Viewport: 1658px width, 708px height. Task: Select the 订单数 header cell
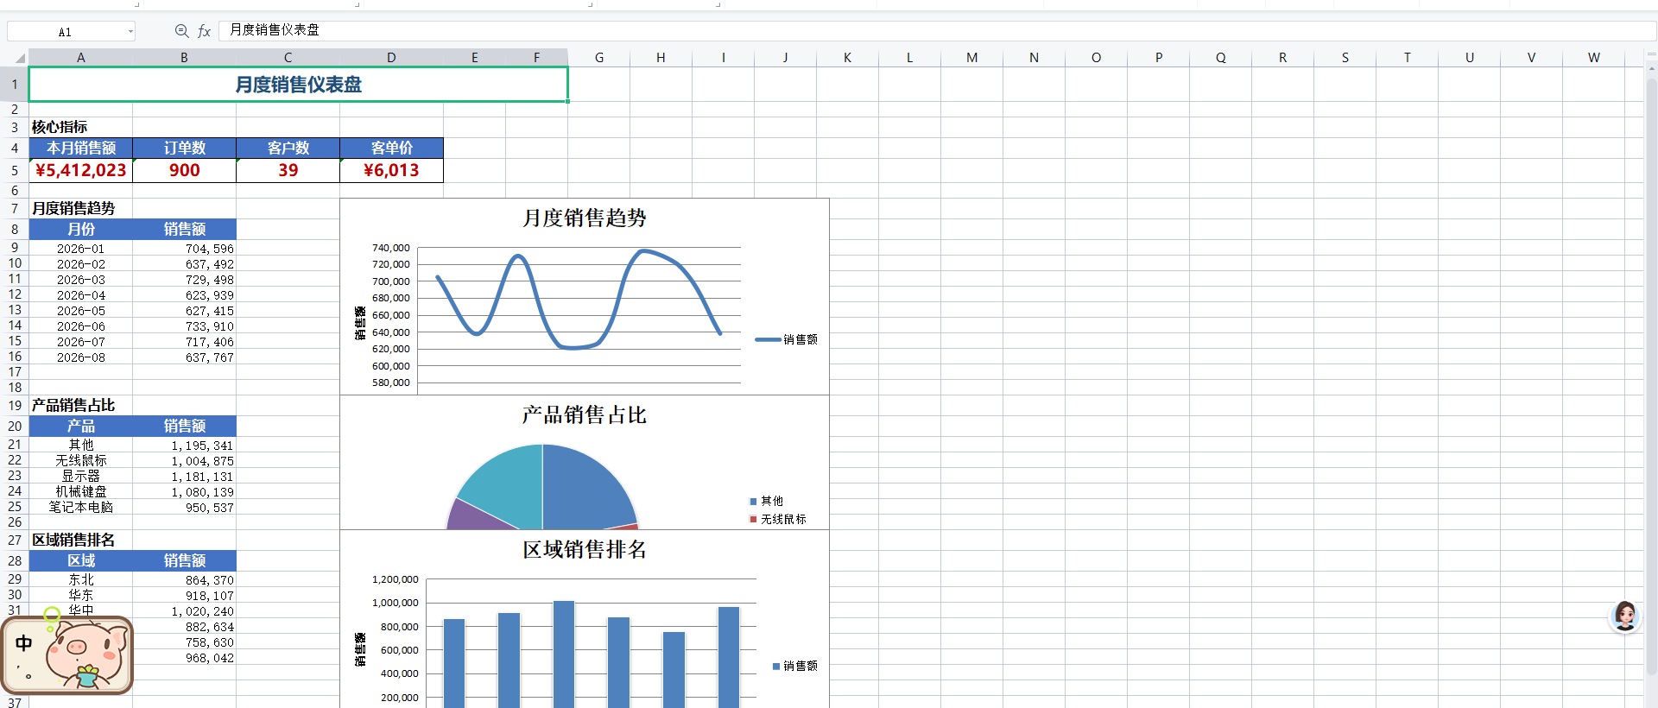[185, 149]
